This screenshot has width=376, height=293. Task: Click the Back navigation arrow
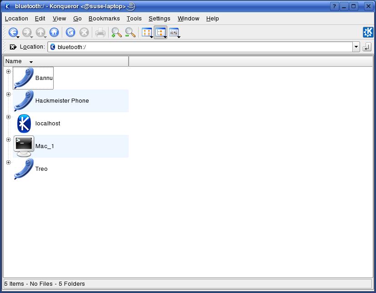[x=13, y=32]
